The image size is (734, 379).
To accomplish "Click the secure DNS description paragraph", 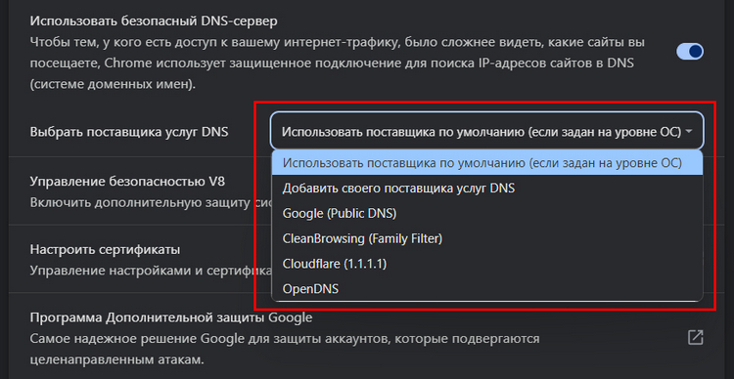I will (x=337, y=64).
